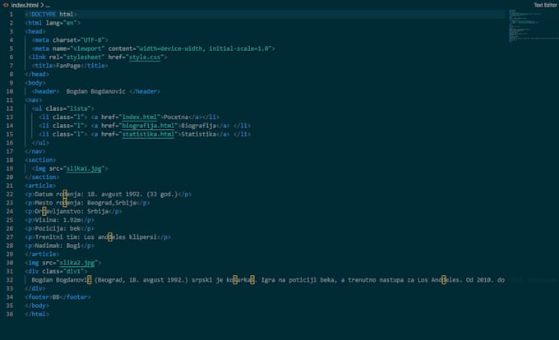Click the Beograd,Srbija text on line 23

(x=112, y=203)
